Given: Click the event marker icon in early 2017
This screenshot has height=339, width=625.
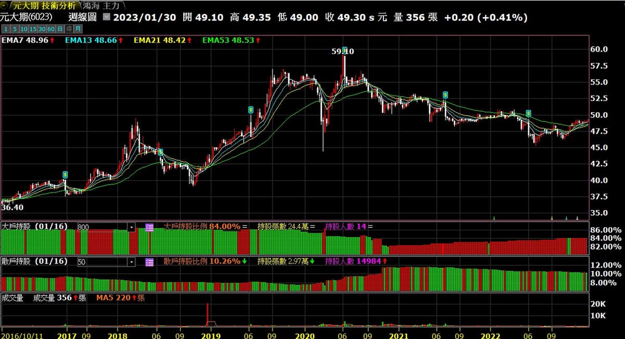Looking at the screenshot, I should tap(65, 175).
